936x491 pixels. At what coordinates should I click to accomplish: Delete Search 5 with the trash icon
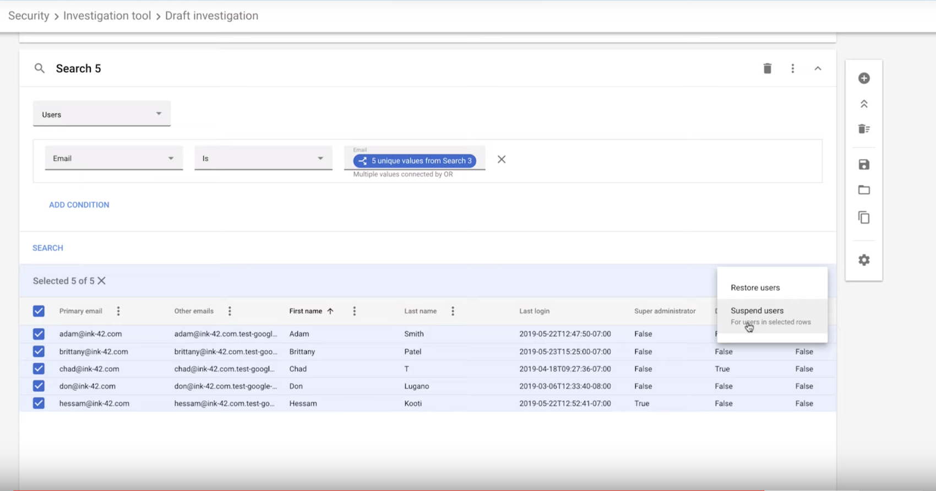click(767, 68)
